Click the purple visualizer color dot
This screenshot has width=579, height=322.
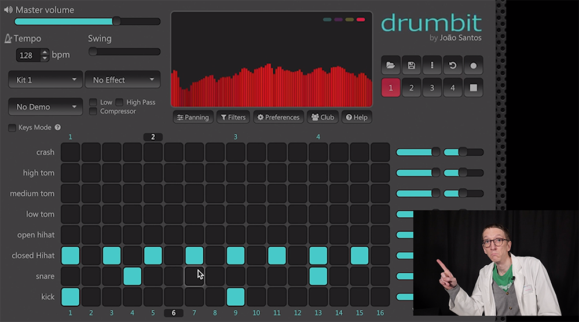[x=338, y=20]
